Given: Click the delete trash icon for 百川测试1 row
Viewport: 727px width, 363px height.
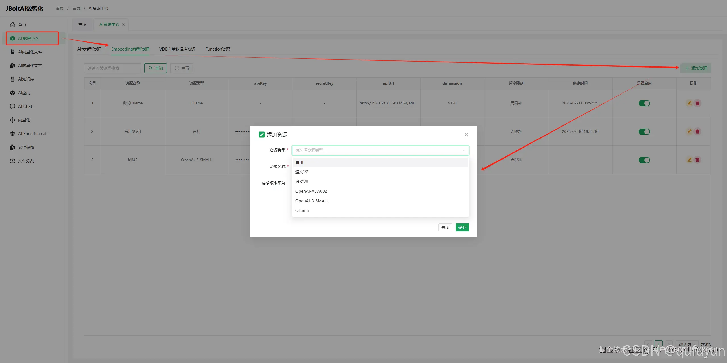Looking at the screenshot, I should coord(697,131).
